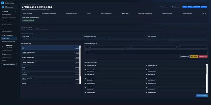Collapse the Группы и доступ section chevron
Image resolution: width=211 pixels, height=105 pixels.
(15, 35)
